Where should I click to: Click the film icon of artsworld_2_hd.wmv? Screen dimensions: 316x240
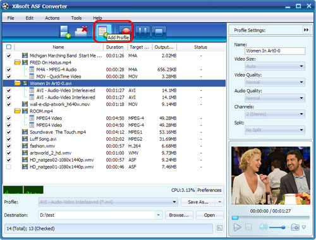click(25, 153)
